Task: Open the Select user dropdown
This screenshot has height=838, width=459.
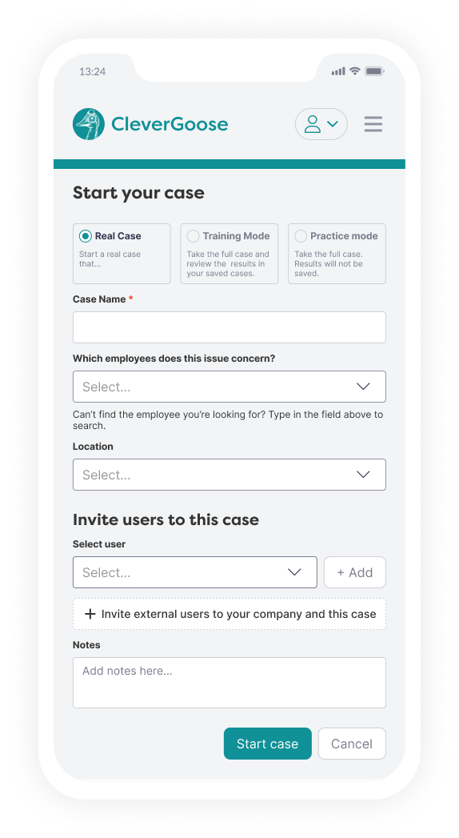Action: tap(195, 572)
